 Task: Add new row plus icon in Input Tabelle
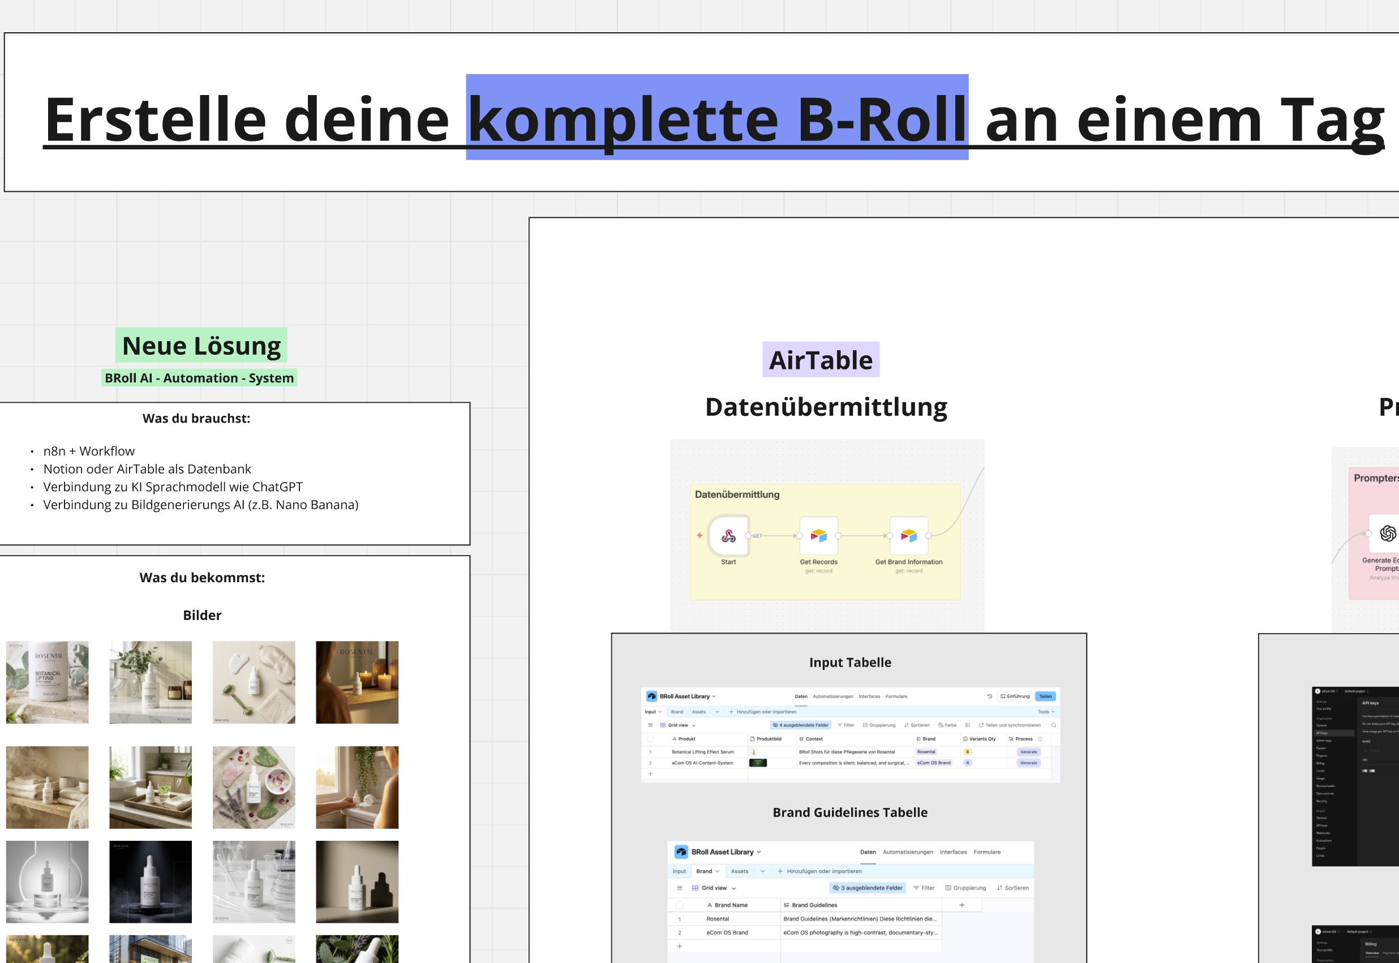(650, 773)
